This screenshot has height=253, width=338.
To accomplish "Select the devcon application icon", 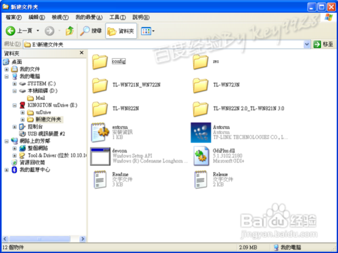I will point(100,157).
